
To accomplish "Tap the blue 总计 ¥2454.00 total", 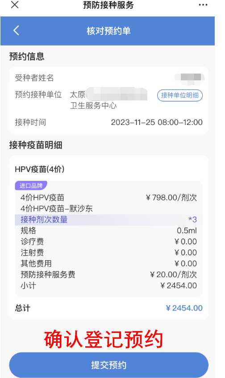I will pyautogui.click(x=184, y=308).
